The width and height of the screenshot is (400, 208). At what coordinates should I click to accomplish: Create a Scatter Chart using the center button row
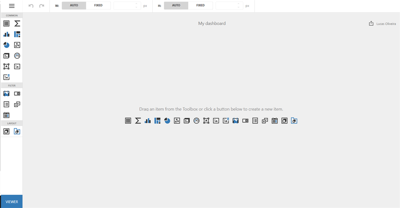[177, 121]
